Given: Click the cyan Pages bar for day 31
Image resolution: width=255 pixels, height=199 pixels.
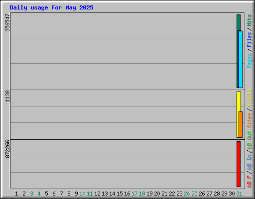Looking at the screenshot, I should coord(241,59).
